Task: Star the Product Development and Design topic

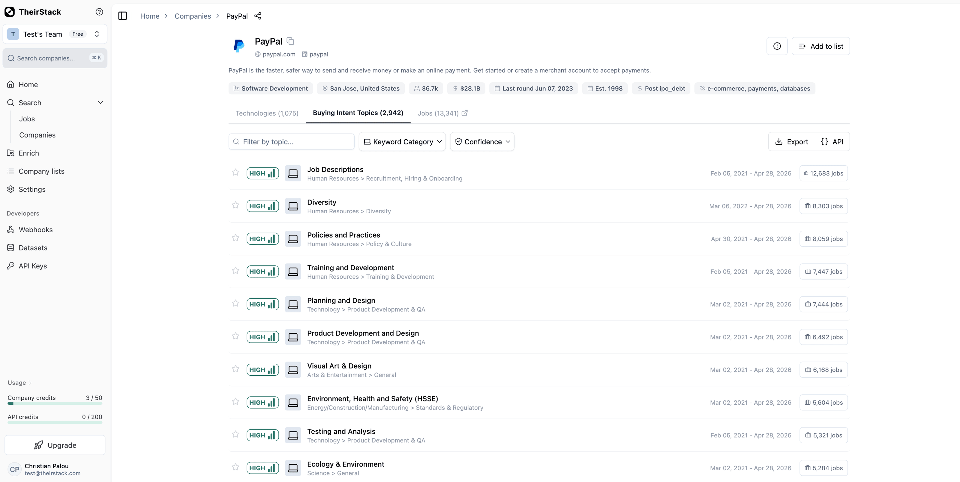Action: point(235,336)
